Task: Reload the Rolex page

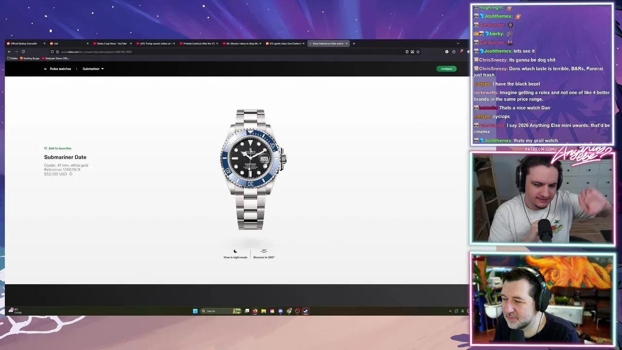Action: click(x=23, y=52)
